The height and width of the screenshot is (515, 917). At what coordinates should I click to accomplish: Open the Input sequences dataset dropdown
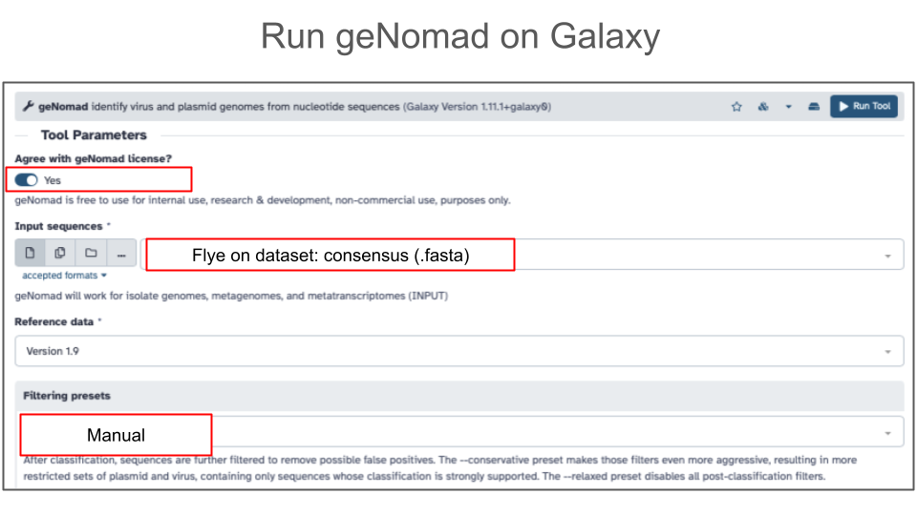click(x=887, y=256)
